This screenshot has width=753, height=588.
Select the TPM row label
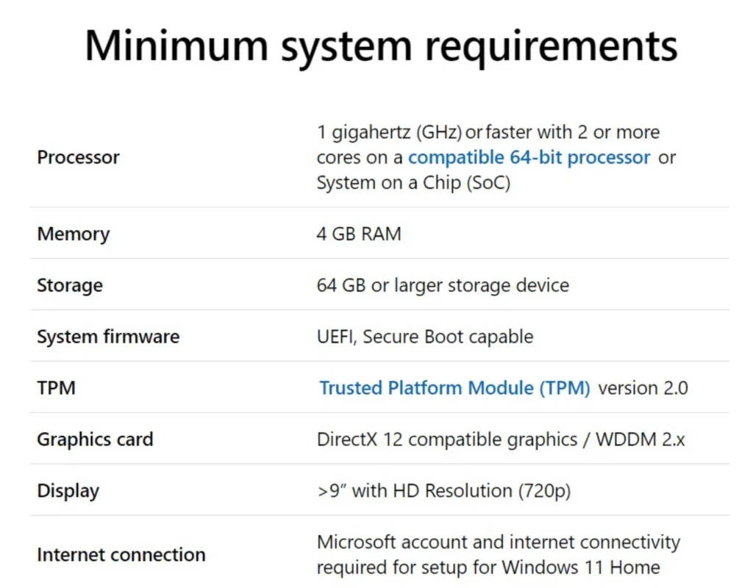[x=56, y=388]
